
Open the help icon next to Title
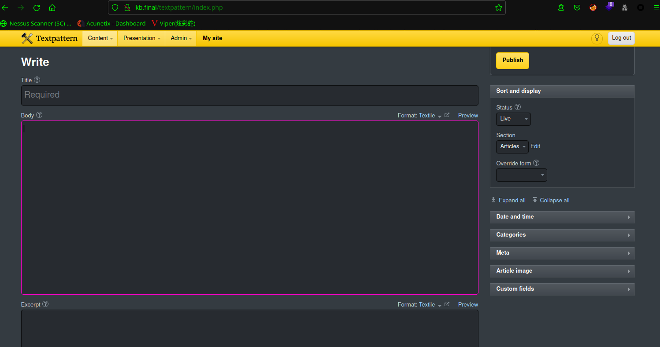37,80
